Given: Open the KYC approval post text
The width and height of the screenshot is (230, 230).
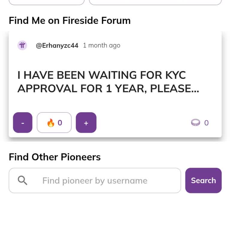Looking at the screenshot, I should (108, 82).
